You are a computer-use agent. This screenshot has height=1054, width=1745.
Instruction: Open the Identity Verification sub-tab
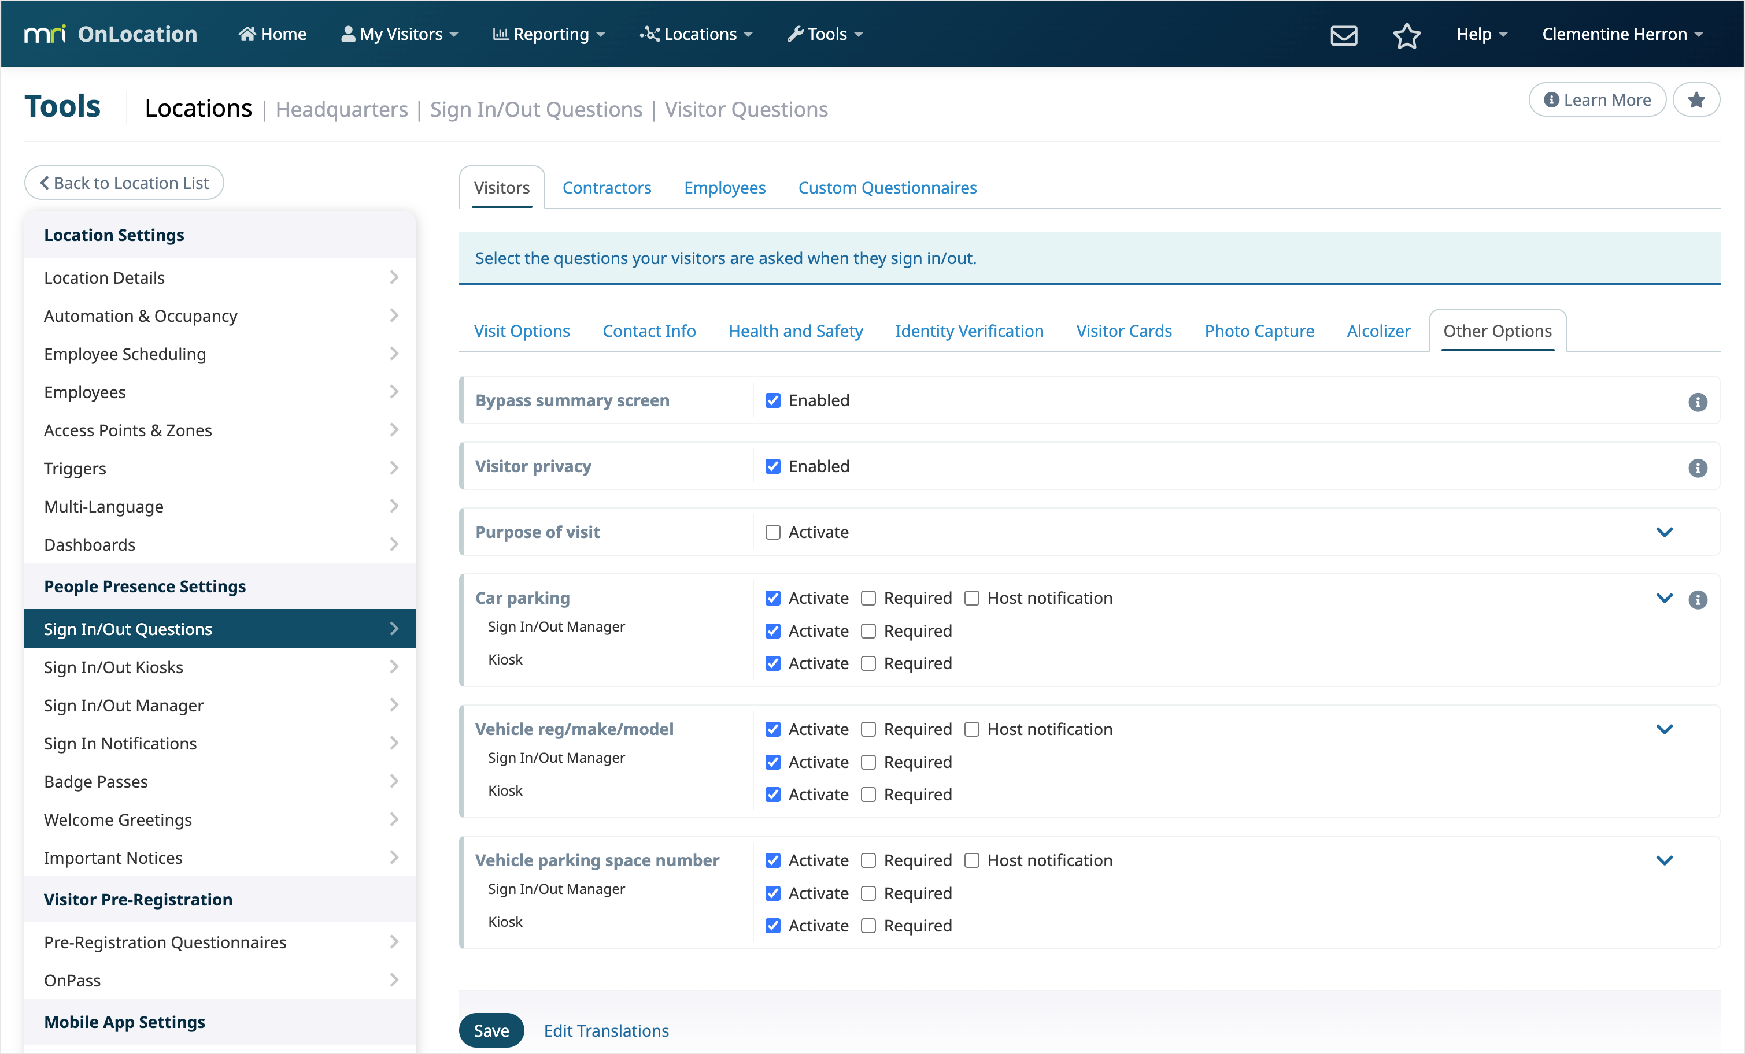point(969,331)
